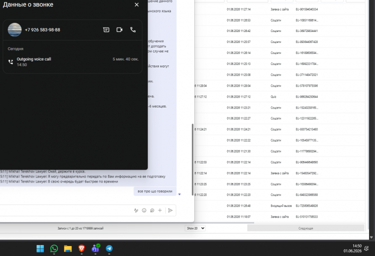This screenshot has height=256, width=375.
Task: Click the seen eye indicator by last message
Action: click(x=179, y=194)
